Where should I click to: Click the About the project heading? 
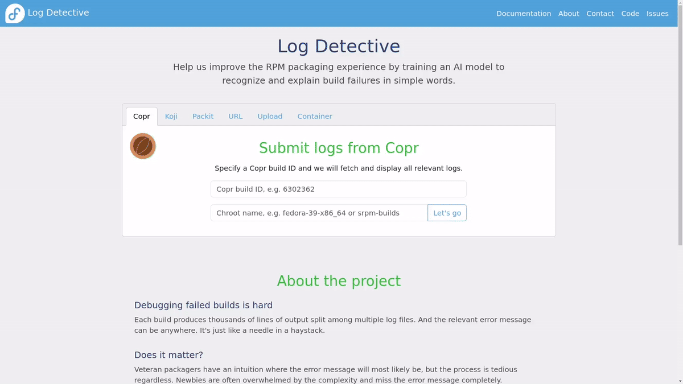click(339, 281)
